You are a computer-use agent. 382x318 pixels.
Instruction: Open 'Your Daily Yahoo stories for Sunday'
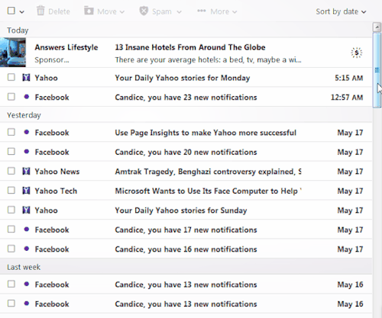[x=181, y=210]
